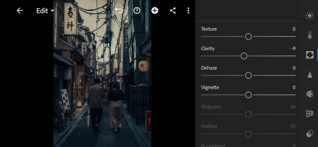
Task: Open the Profiles overlapping circles icon
Action: click(310, 134)
